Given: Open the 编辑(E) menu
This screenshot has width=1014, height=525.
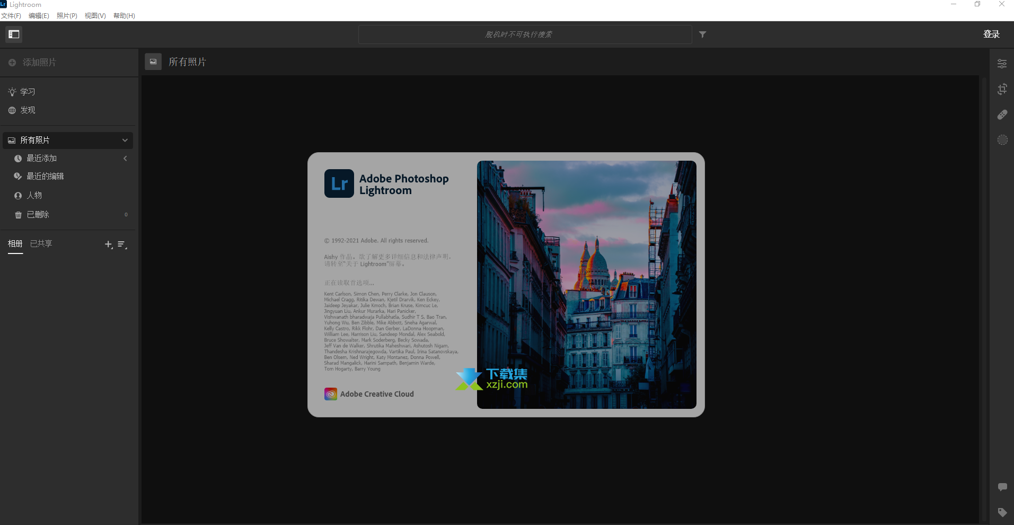Looking at the screenshot, I should tap(39, 16).
